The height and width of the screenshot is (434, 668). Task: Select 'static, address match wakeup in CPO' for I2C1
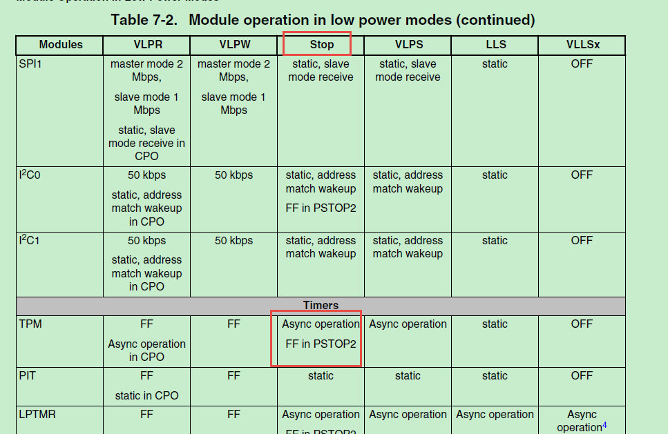[146, 273]
